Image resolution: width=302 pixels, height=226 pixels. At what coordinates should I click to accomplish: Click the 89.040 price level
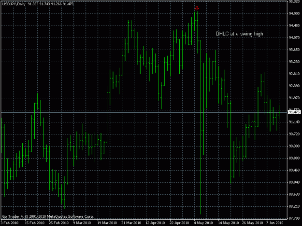tap(294, 182)
